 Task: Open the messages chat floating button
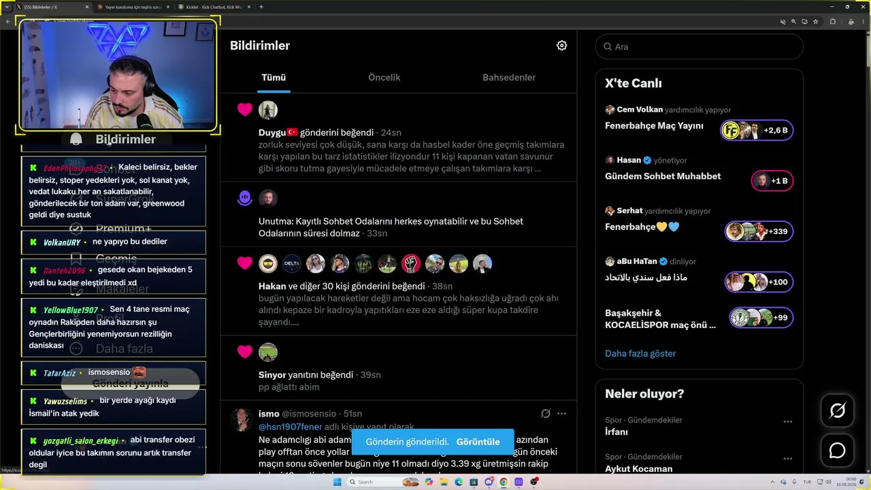[837, 451]
